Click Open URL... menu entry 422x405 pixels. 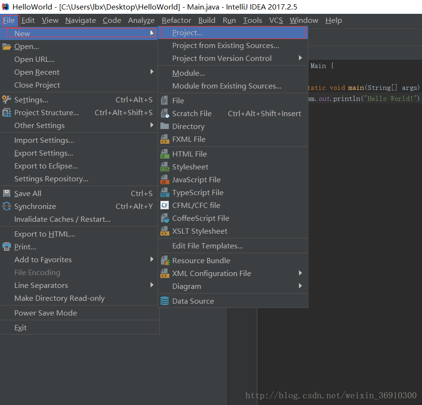pos(79,59)
